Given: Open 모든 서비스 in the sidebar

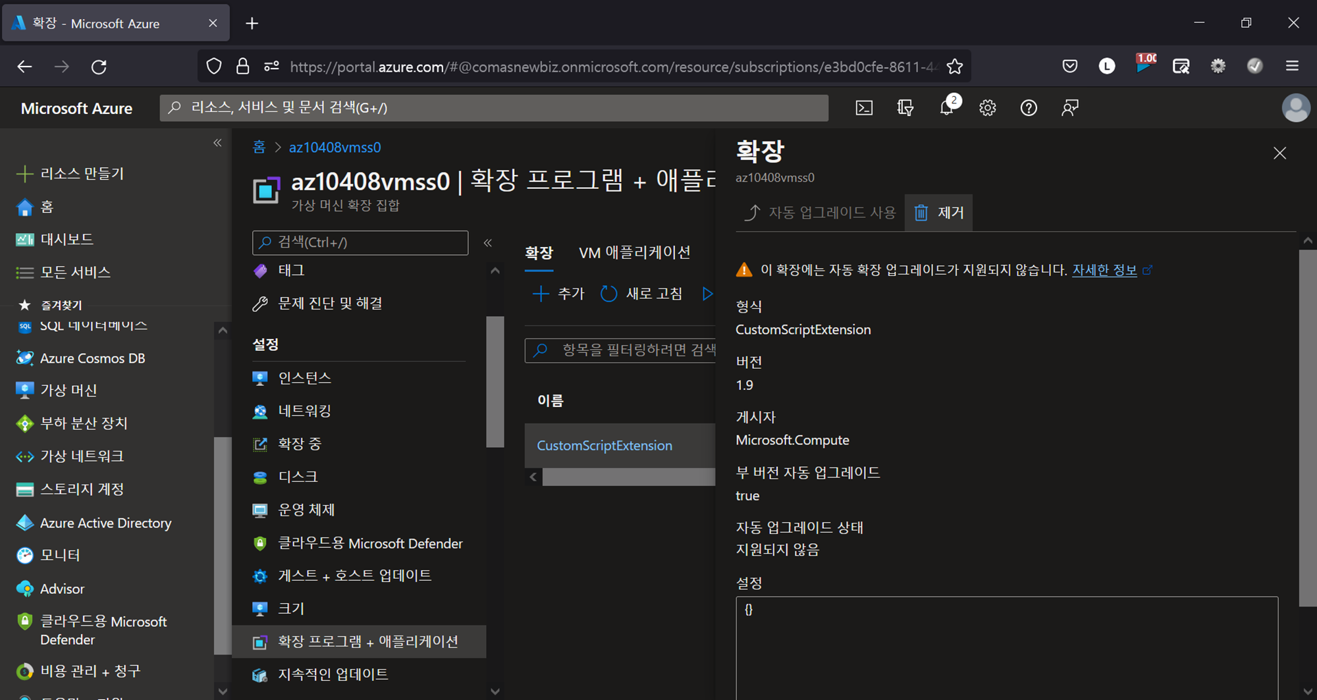Looking at the screenshot, I should [63, 272].
